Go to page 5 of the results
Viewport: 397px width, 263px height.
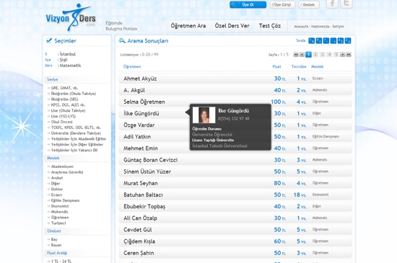336,54
